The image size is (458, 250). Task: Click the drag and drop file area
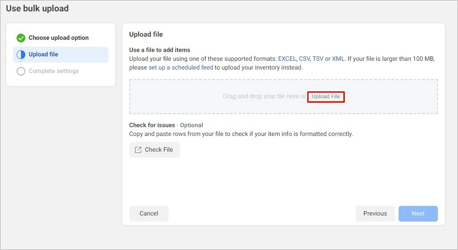pos(283,97)
